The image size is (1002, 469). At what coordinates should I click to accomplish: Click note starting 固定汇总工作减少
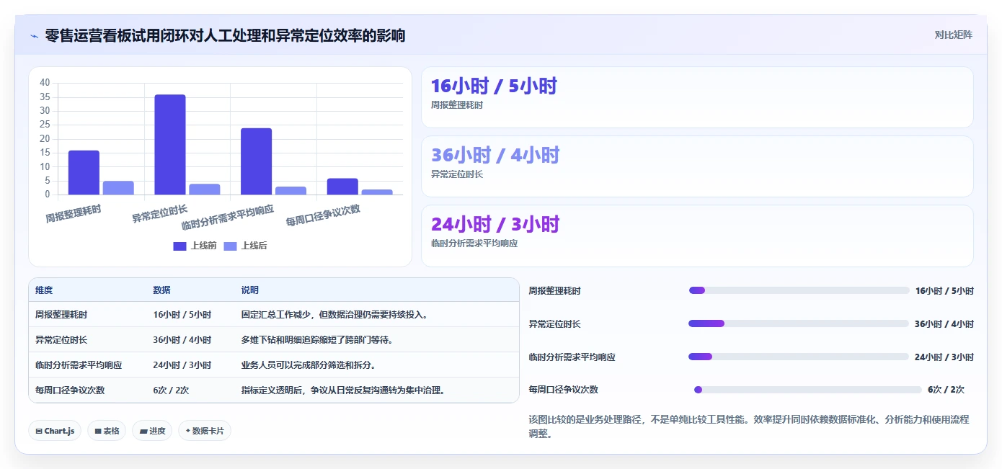pyautogui.click(x=334, y=315)
